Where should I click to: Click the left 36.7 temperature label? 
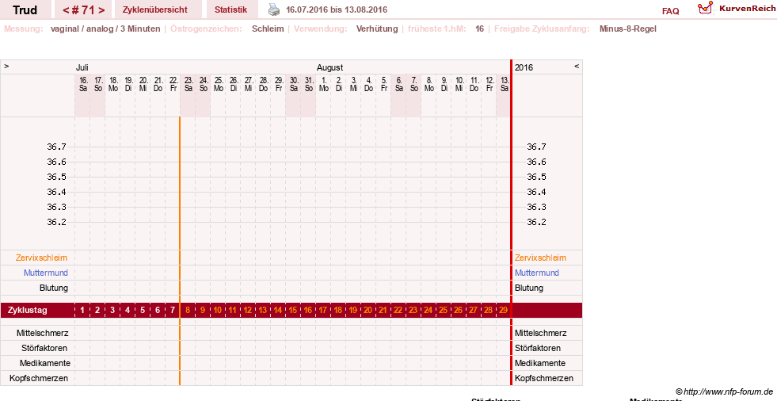click(56, 147)
